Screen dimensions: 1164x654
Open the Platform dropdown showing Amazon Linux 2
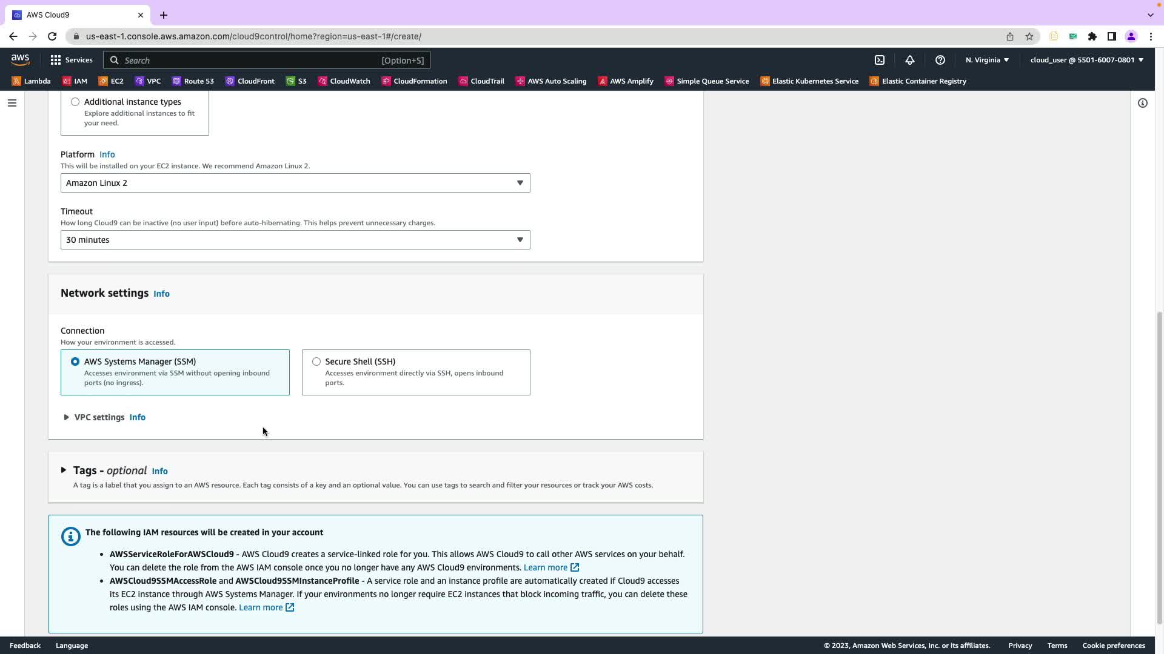click(295, 183)
